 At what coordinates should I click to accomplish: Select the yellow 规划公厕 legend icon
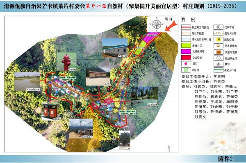(219, 39)
